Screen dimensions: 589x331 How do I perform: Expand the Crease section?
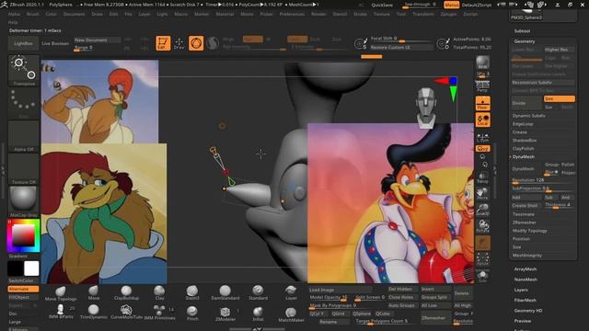coord(520,132)
